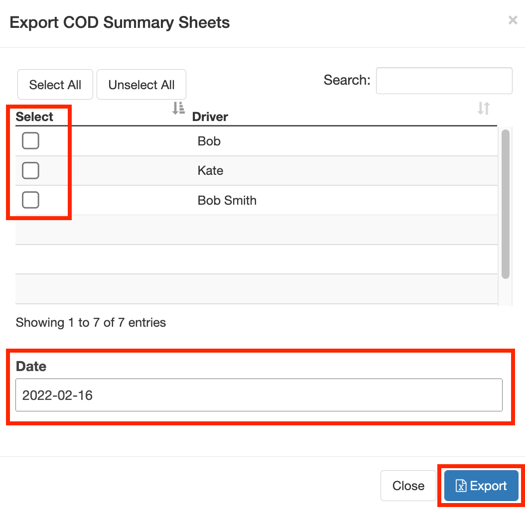Click the Close button
The height and width of the screenshot is (513, 525).
point(408,486)
